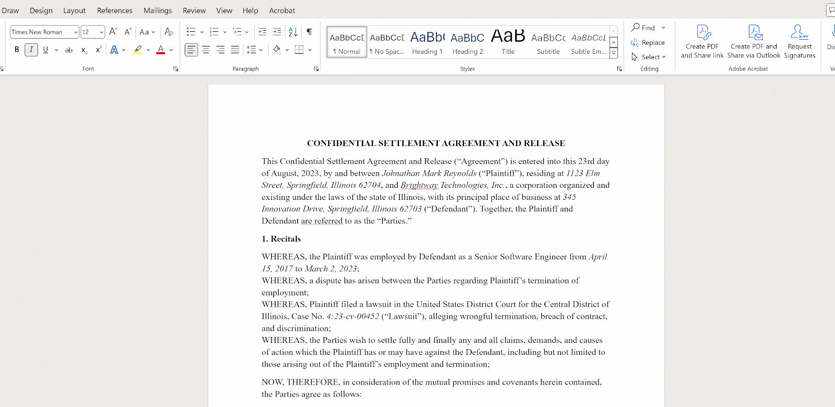Open Change Case dropdown
Screen dimensions: 835x407
[x=147, y=32]
